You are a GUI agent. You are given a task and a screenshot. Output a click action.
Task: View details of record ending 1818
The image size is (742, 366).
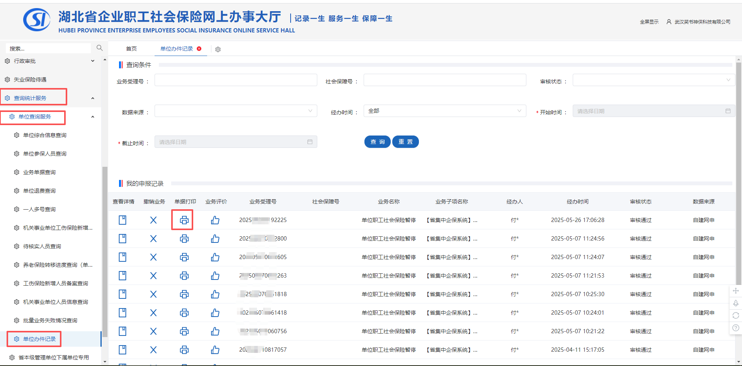(123, 294)
